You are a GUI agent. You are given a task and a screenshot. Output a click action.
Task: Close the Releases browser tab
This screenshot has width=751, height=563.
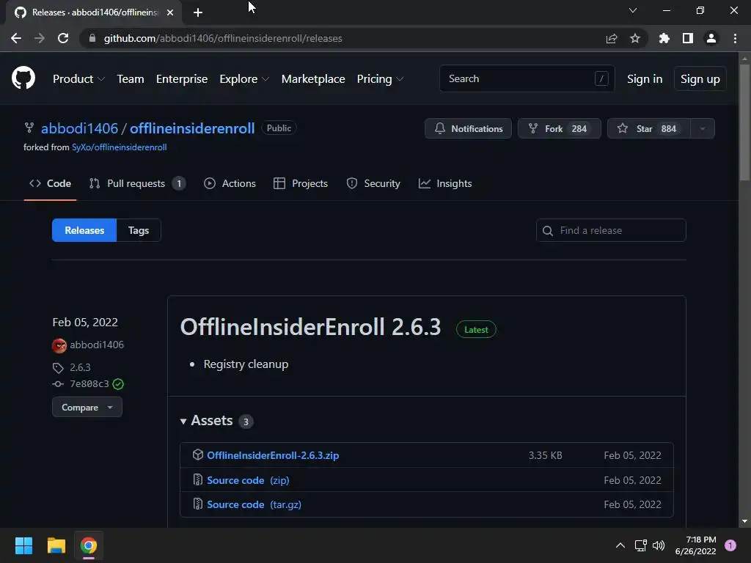pos(170,12)
